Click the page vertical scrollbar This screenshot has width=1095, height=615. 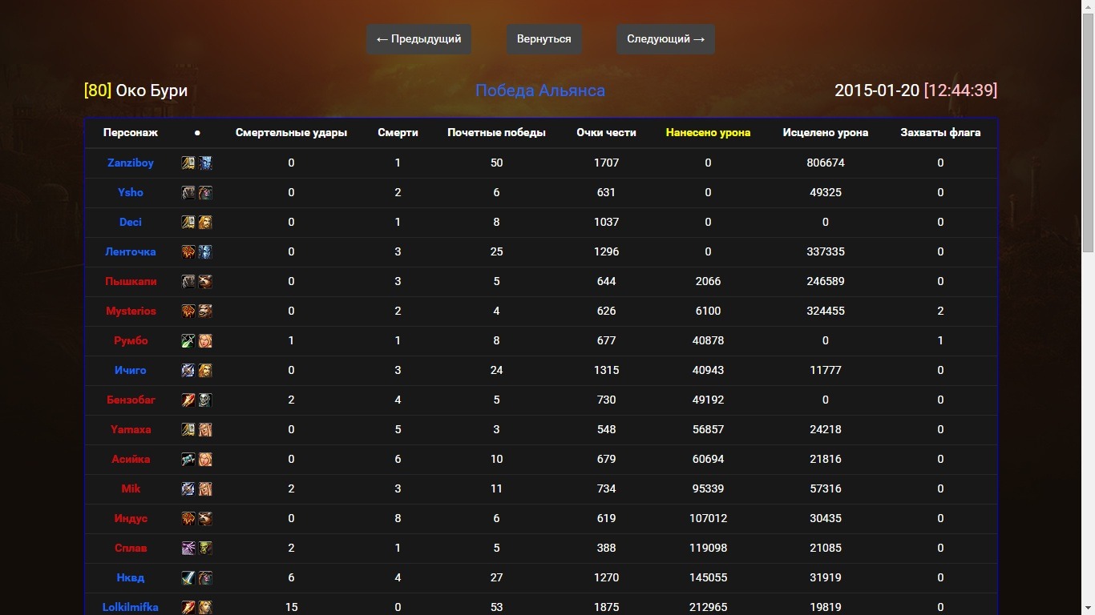(x=1088, y=136)
